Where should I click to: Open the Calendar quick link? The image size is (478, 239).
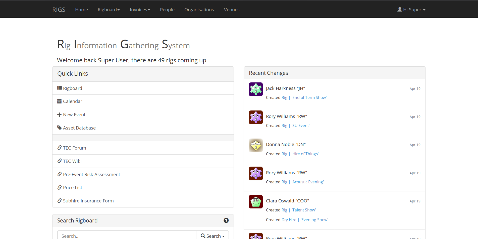72,101
